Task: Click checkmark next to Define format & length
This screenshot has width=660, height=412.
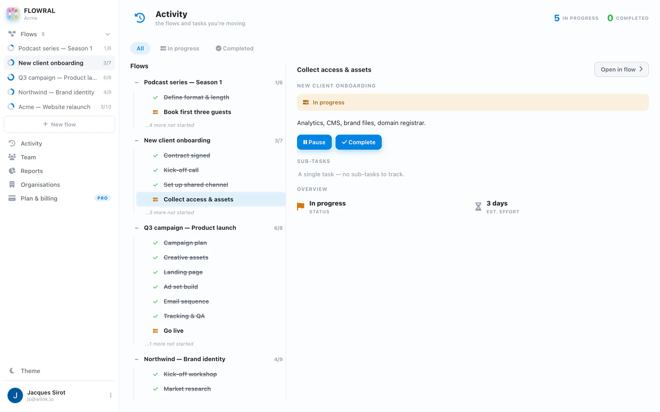Action: (156, 98)
